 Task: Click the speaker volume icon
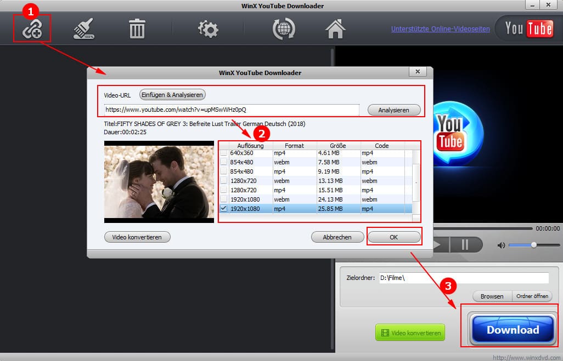501,245
